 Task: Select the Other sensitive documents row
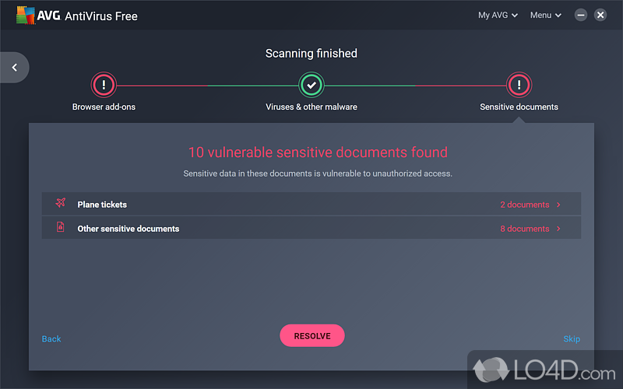click(311, 229)
